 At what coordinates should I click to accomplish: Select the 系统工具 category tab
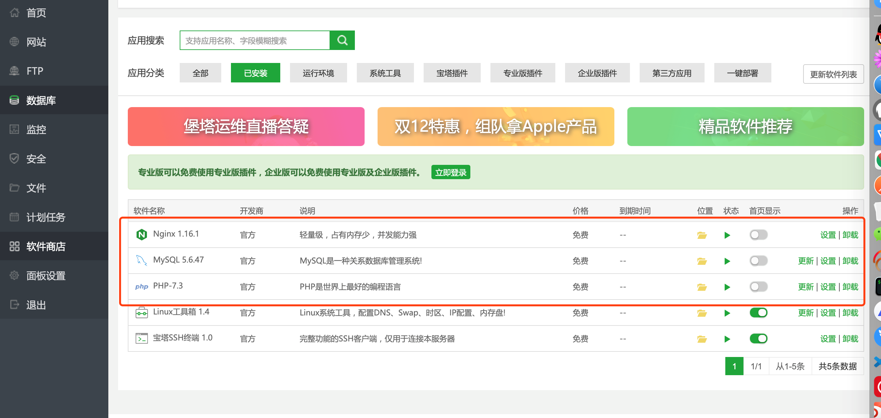pyautogui.click(x=385, y=73)
